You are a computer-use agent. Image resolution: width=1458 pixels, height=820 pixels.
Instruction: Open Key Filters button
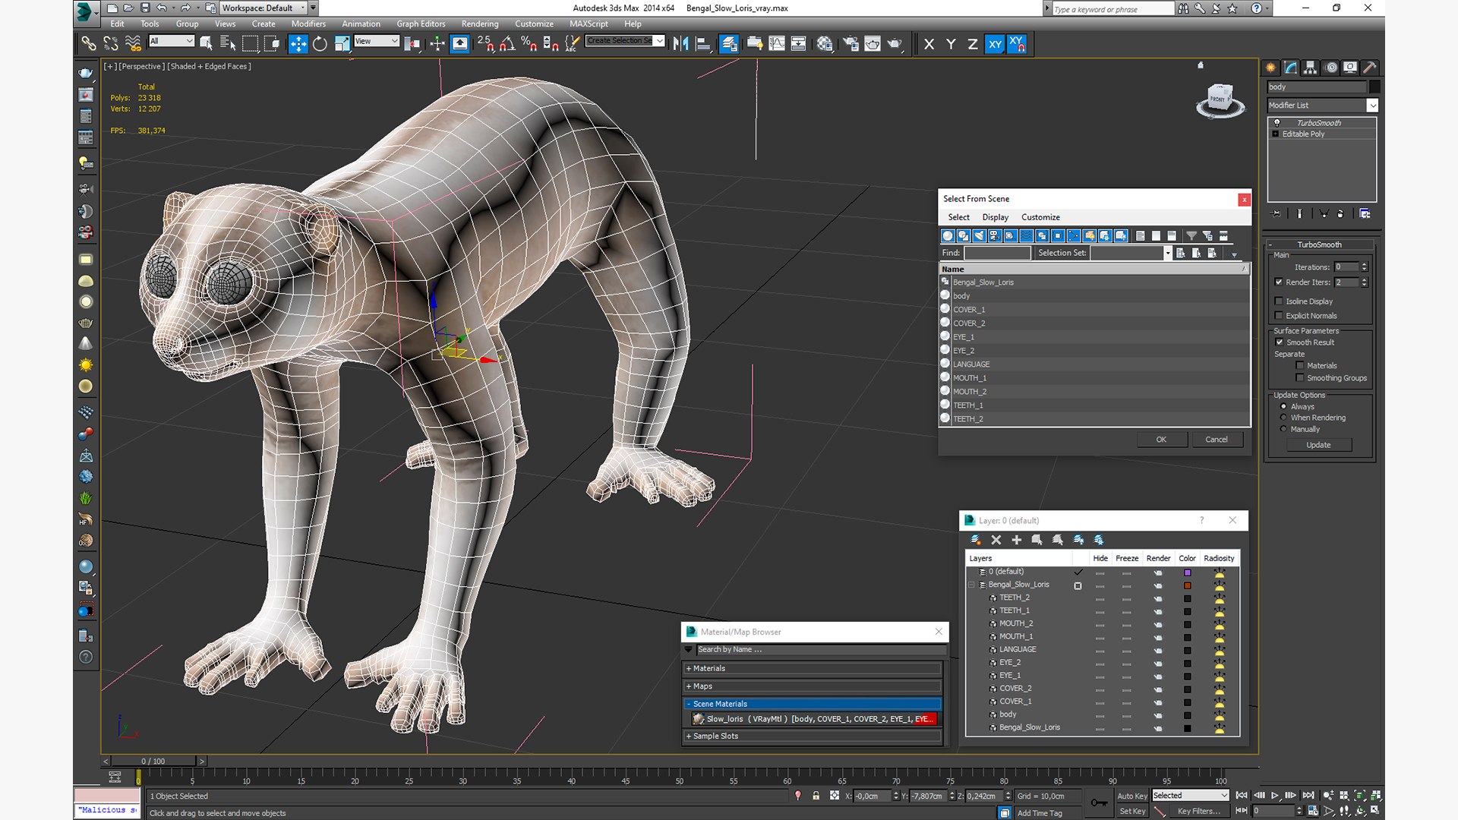pos(1199,812)
